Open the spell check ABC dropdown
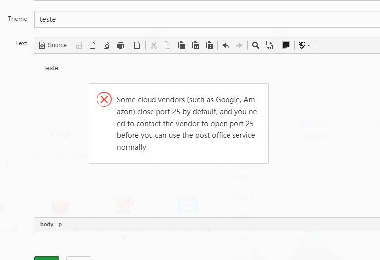The width and height of the screenshot is (380, 260). [304, 45]
